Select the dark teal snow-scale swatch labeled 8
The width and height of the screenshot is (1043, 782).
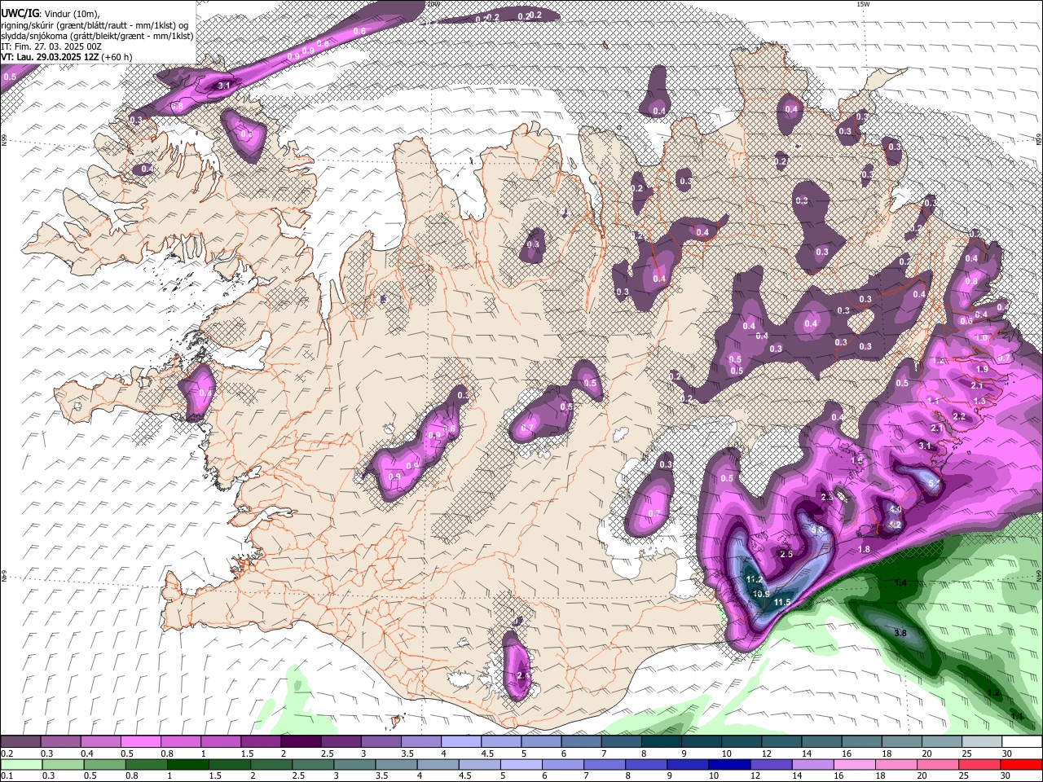pos(662,742)
